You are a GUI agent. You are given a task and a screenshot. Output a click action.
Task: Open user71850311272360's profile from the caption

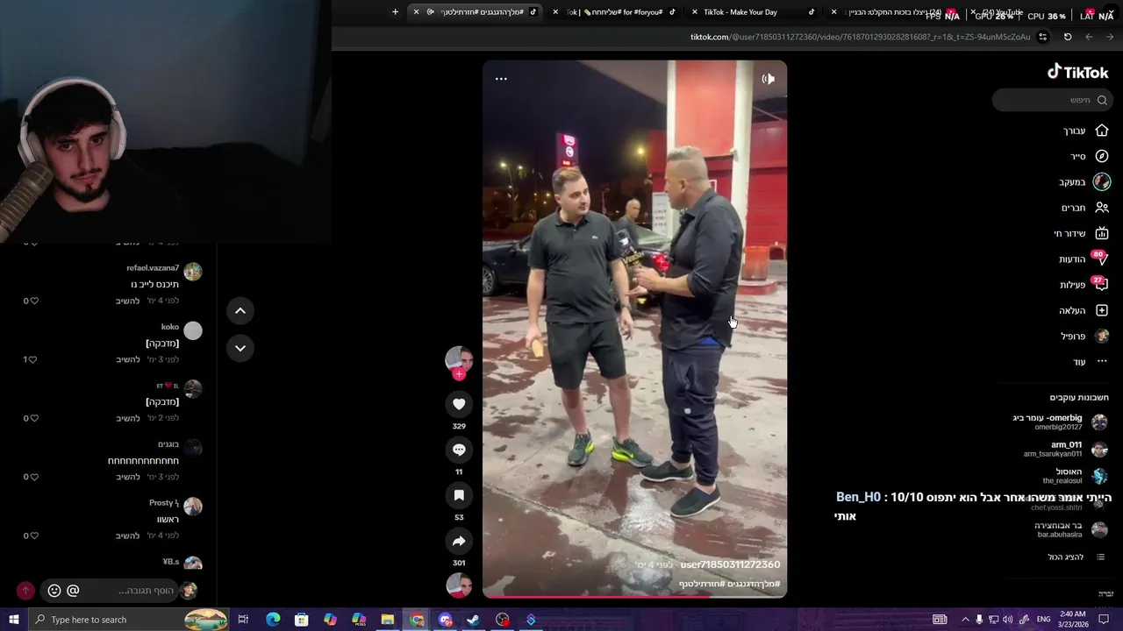click(x=730, y=564)
